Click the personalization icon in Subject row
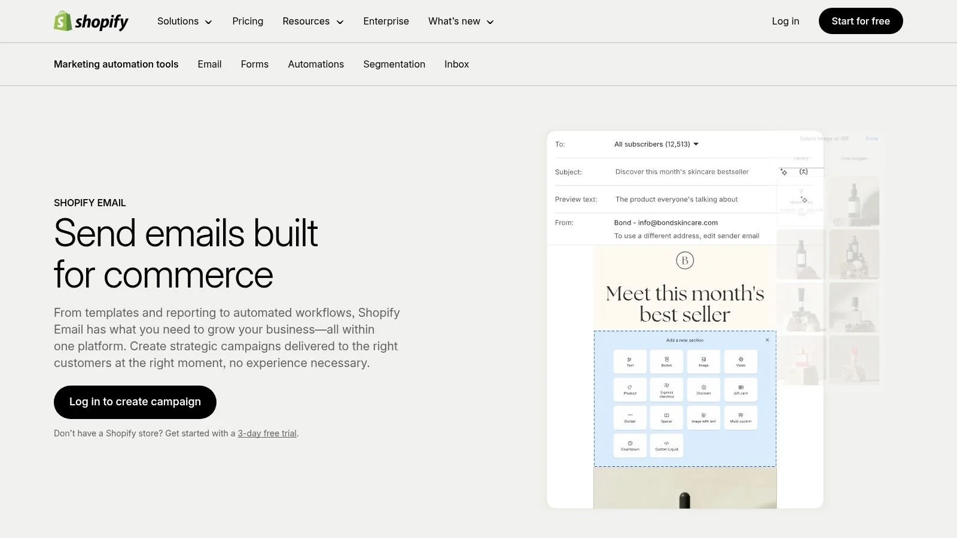 tap(803, 172)
